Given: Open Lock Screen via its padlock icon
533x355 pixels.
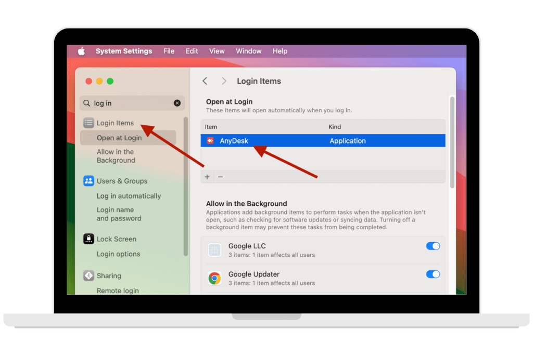Looking at the screenshot, I should [87, 239].
